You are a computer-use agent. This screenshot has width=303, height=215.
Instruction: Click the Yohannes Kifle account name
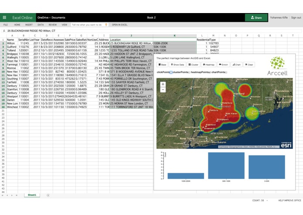point(279,17)
